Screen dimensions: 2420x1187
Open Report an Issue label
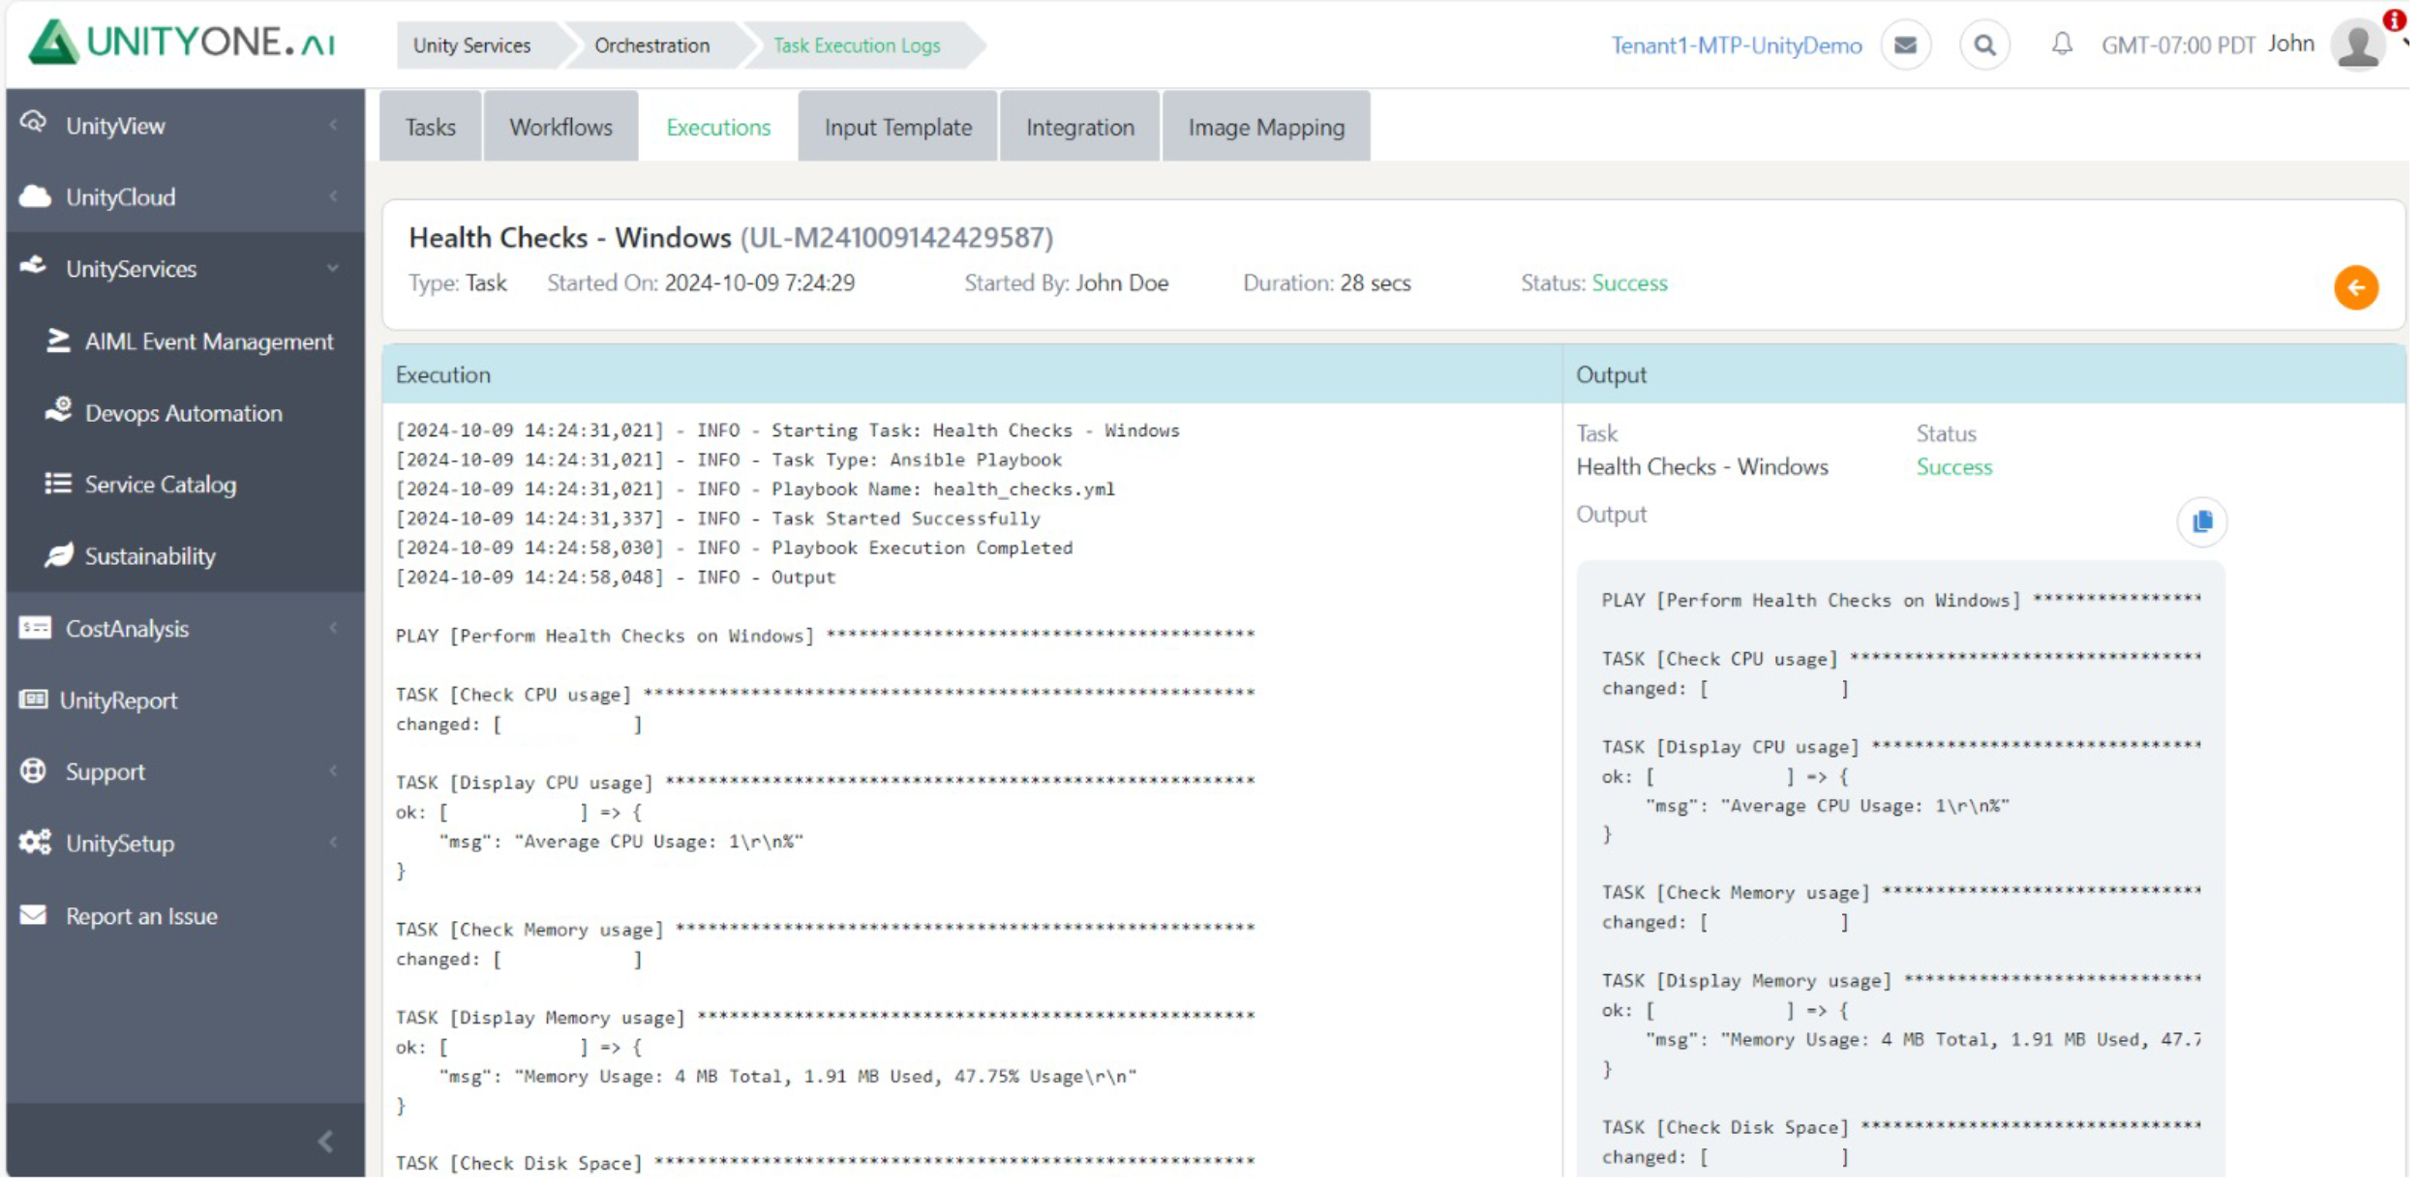(141, 916)
